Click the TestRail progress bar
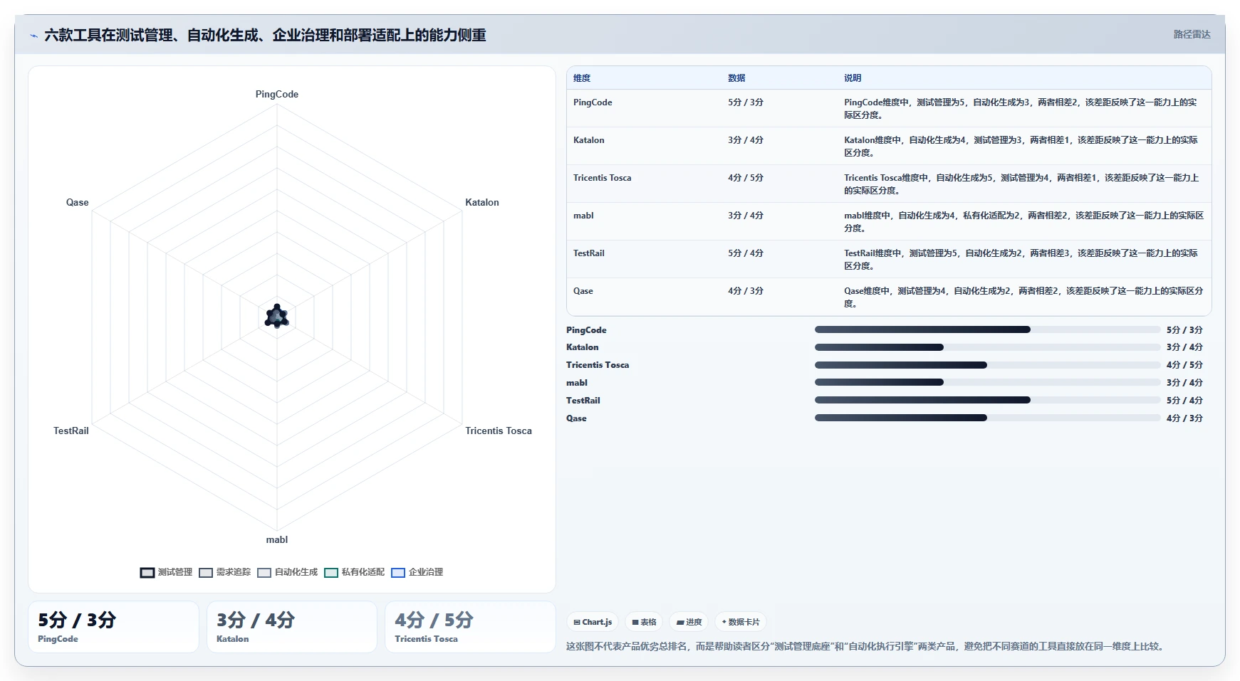This screenshot has height=681, width=1240. point(987,400)
